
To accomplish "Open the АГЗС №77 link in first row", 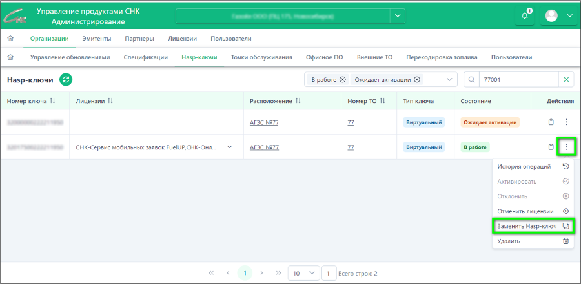I will tap(263, 122).
